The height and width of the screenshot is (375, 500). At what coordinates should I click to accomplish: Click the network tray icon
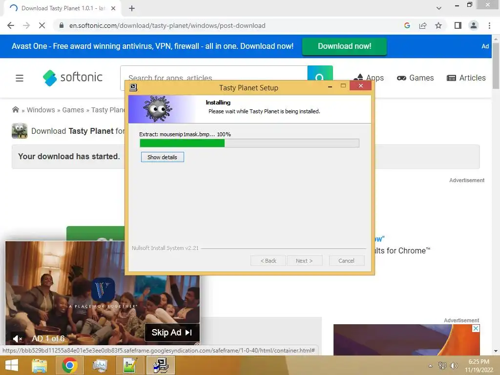point(442,365)
